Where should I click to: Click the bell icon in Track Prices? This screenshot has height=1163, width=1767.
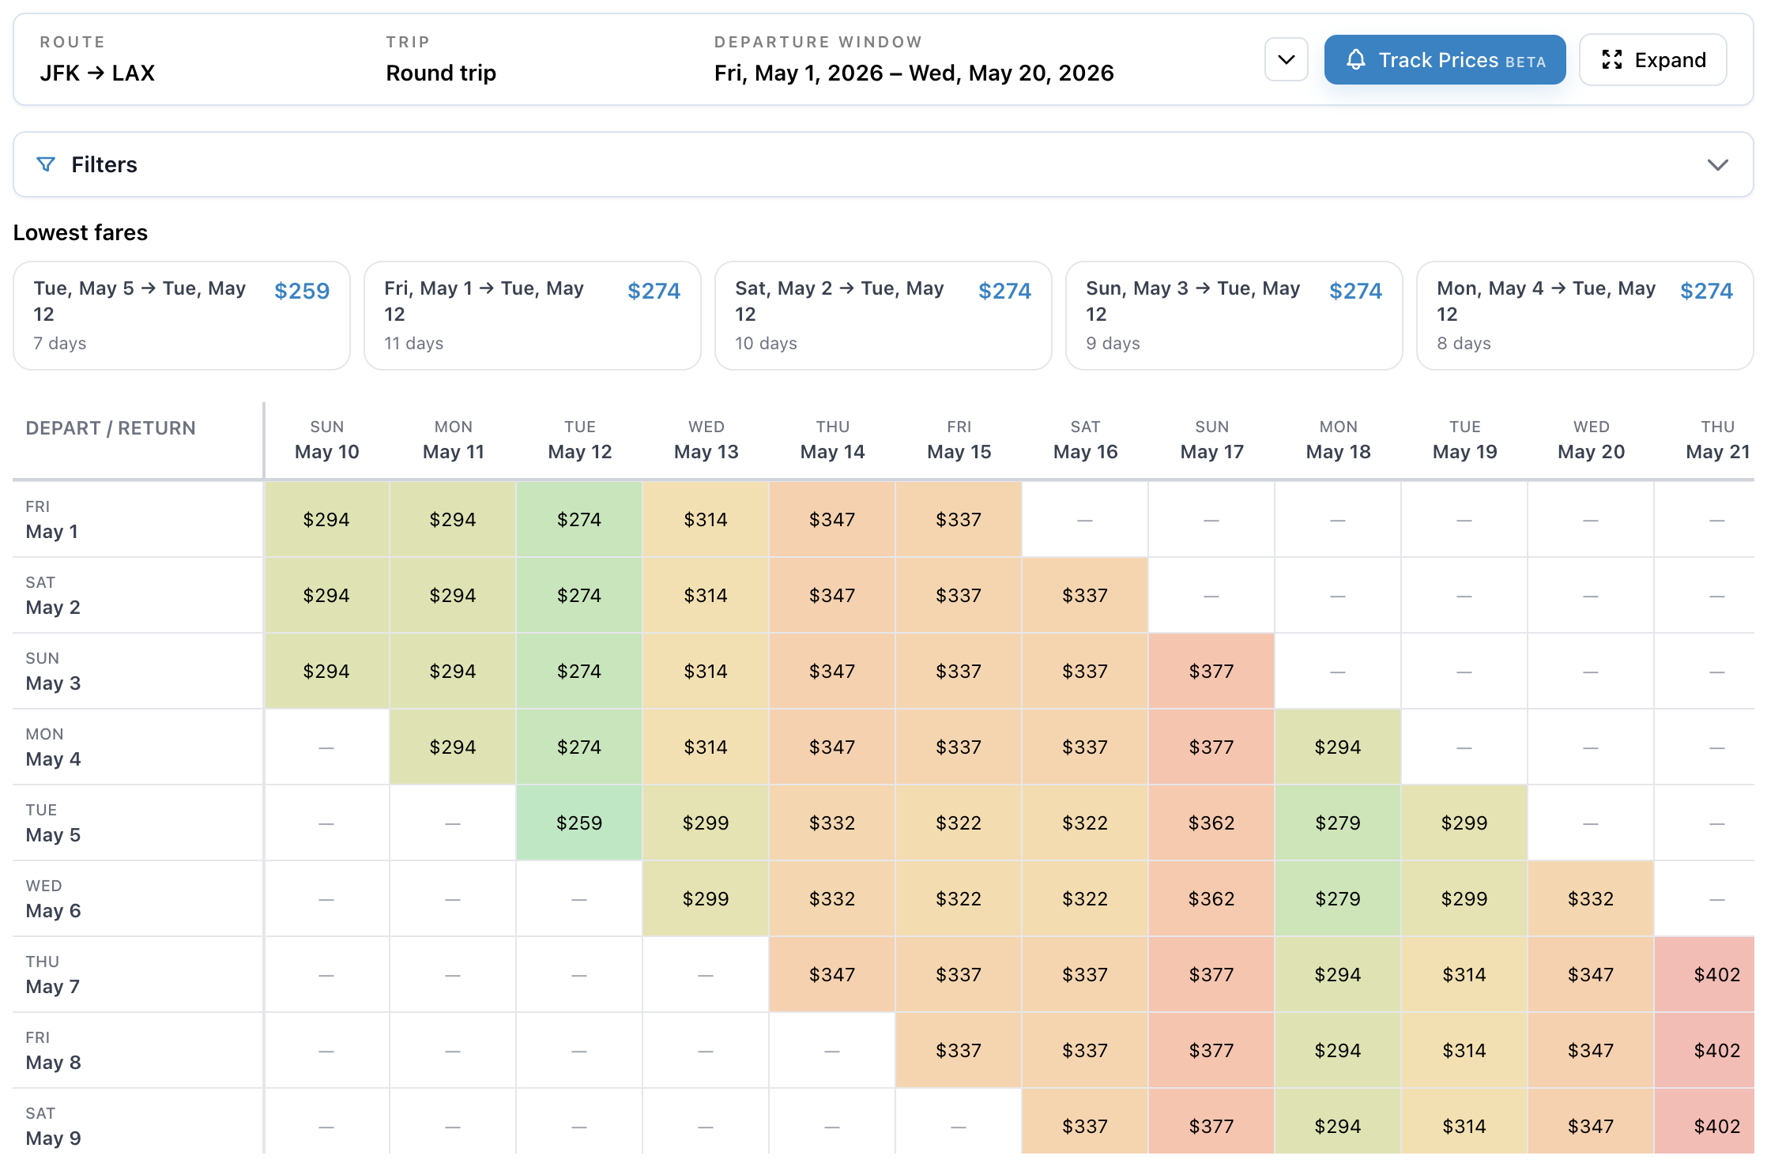1355,60
